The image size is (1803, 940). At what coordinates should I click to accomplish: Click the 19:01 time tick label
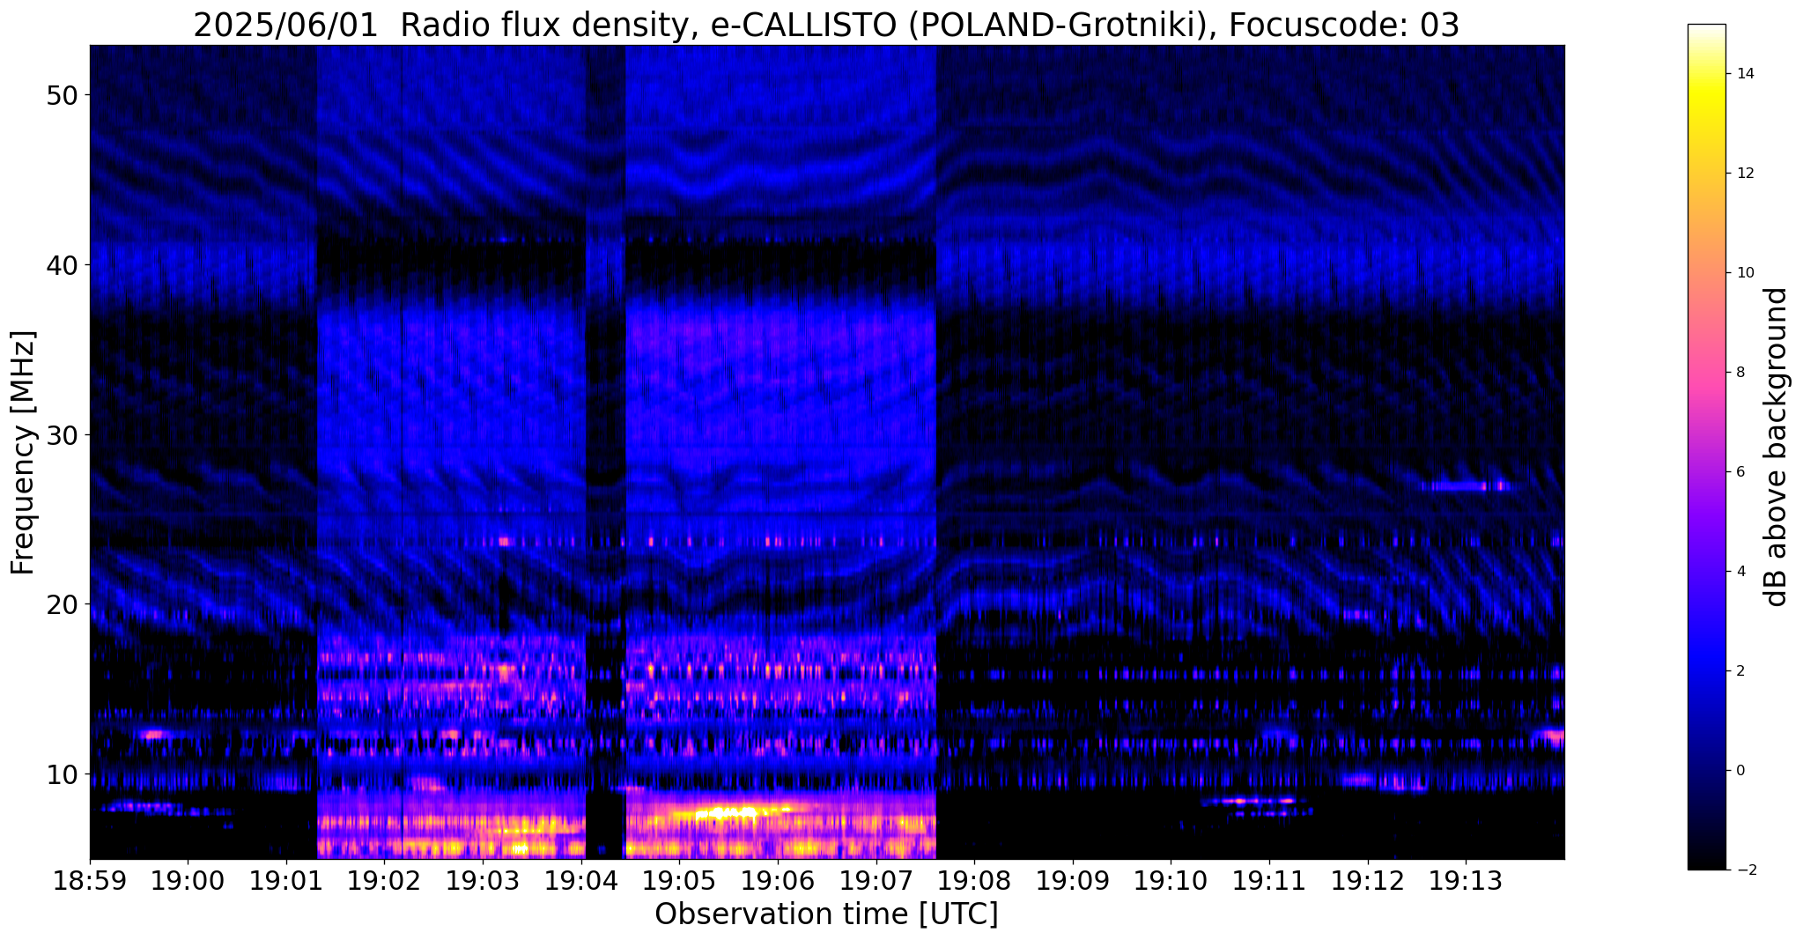click(286, 880)
